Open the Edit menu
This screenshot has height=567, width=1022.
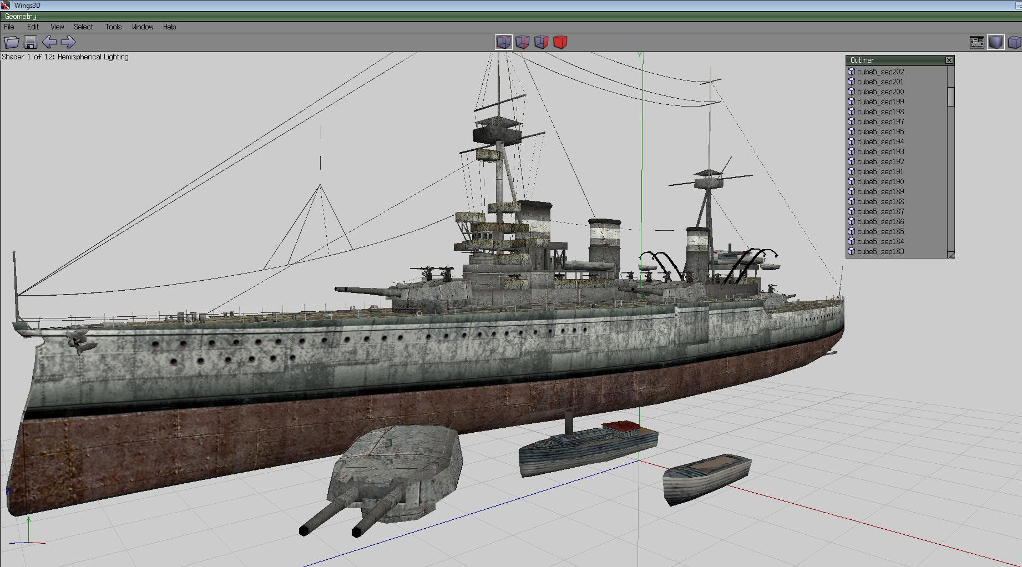tap(33, 27)
